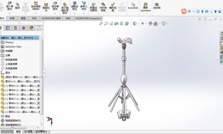223x134 pixels.
Task: Toggle Hide/Show Items eye icon
Action: click(142, 24)
